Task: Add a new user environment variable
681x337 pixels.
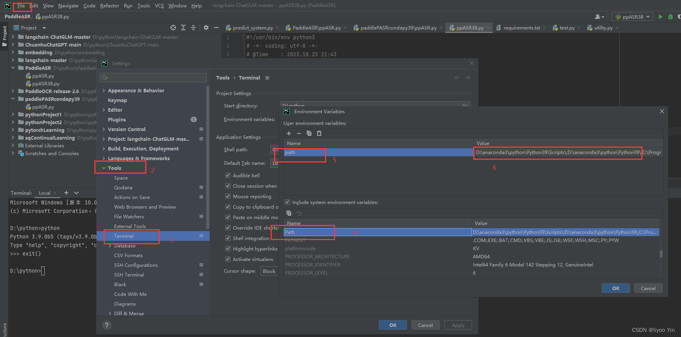Action: (x=289, y=133)
